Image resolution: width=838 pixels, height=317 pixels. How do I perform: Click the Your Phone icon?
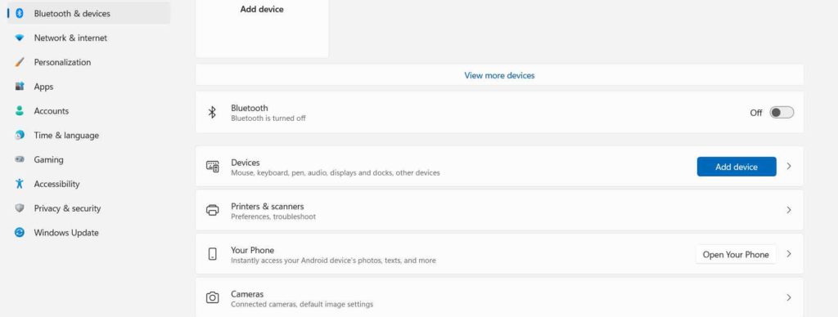[x=213, y=254]
